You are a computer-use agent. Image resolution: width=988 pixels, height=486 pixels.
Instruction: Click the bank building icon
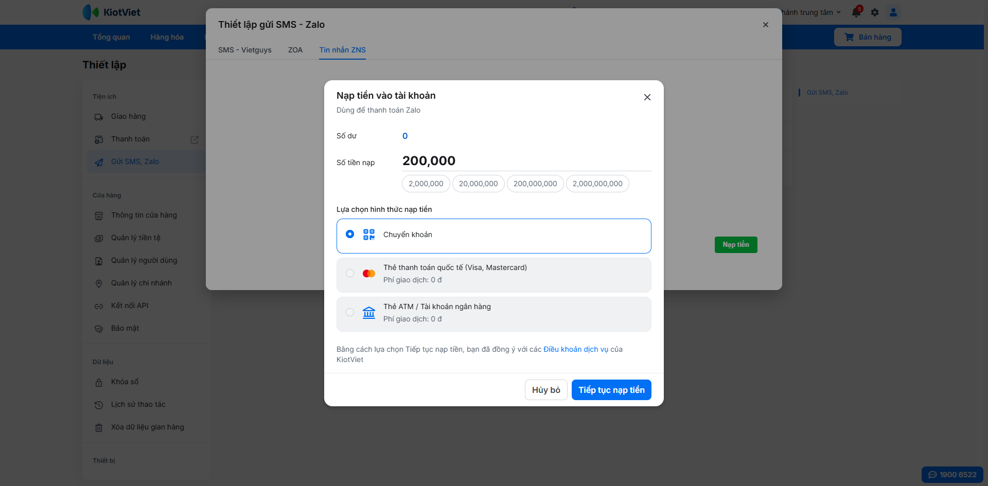tap(369, 312)
